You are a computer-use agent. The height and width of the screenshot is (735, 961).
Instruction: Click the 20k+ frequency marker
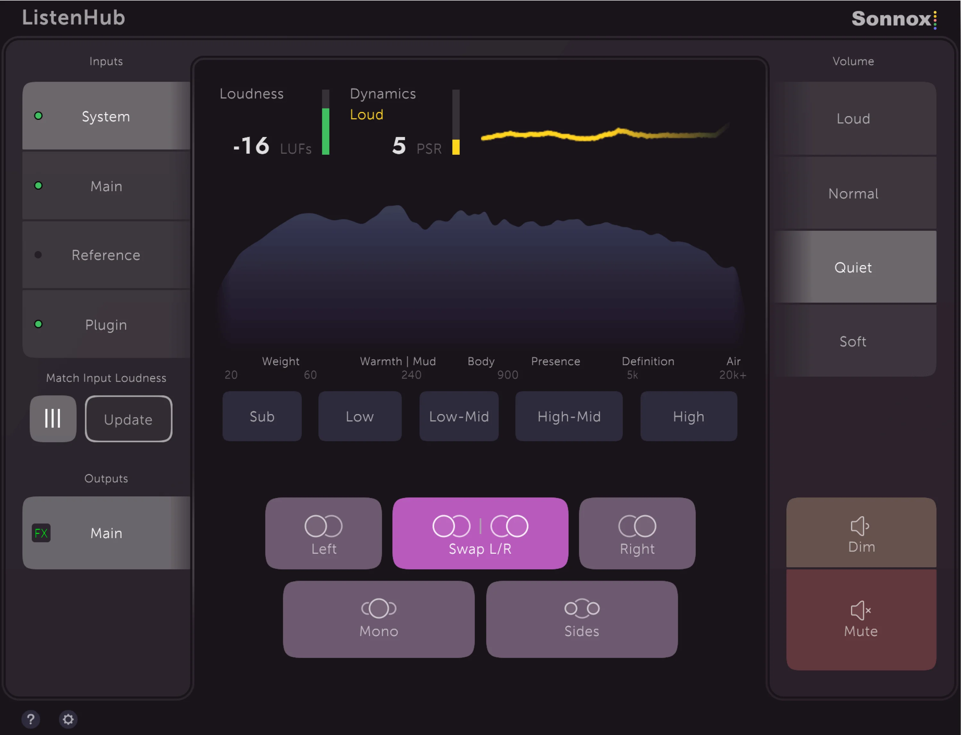tap(733, 375)
